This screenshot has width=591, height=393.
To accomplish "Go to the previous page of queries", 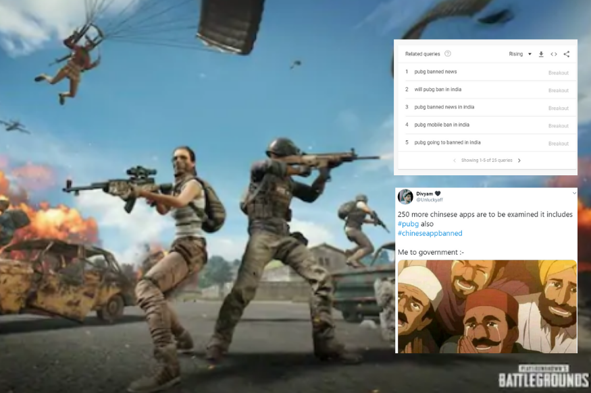I will pos(455,160).
